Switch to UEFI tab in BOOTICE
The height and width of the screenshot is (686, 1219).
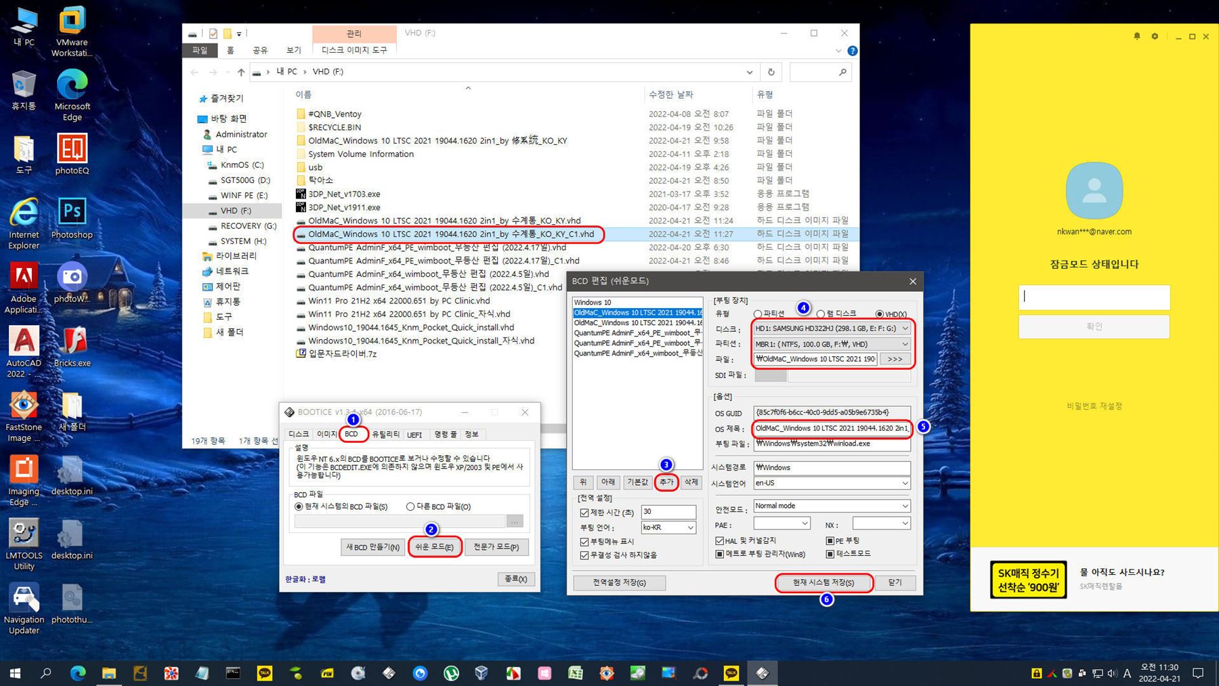(x=414, y=435)
